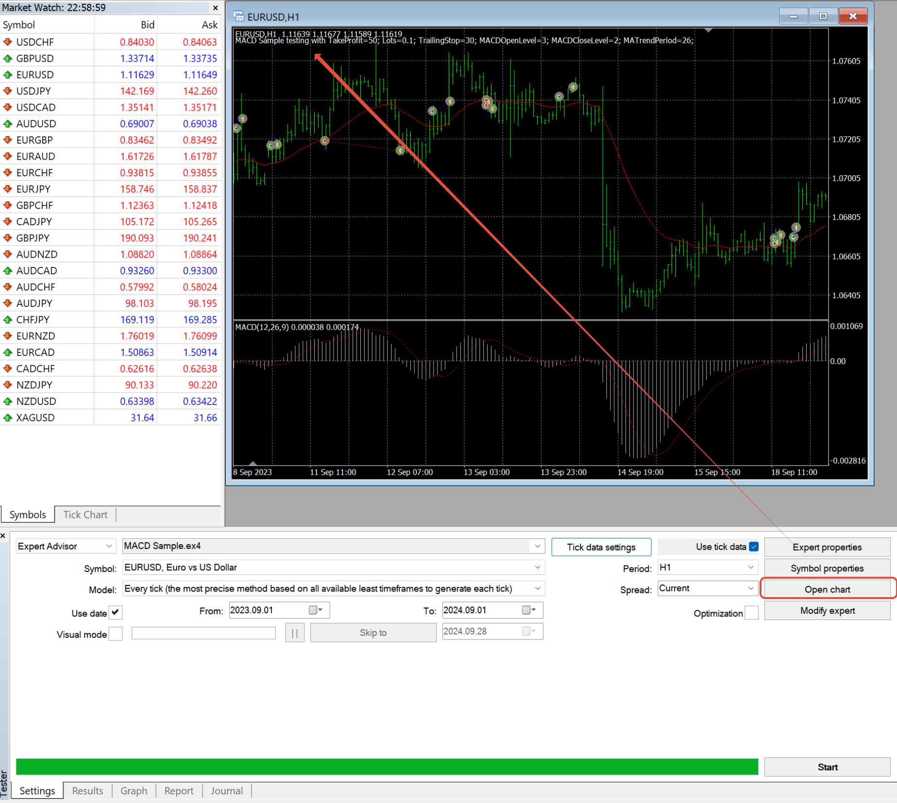Click the visual mode speed slider
897x803 pixels.
pos(203,633)
